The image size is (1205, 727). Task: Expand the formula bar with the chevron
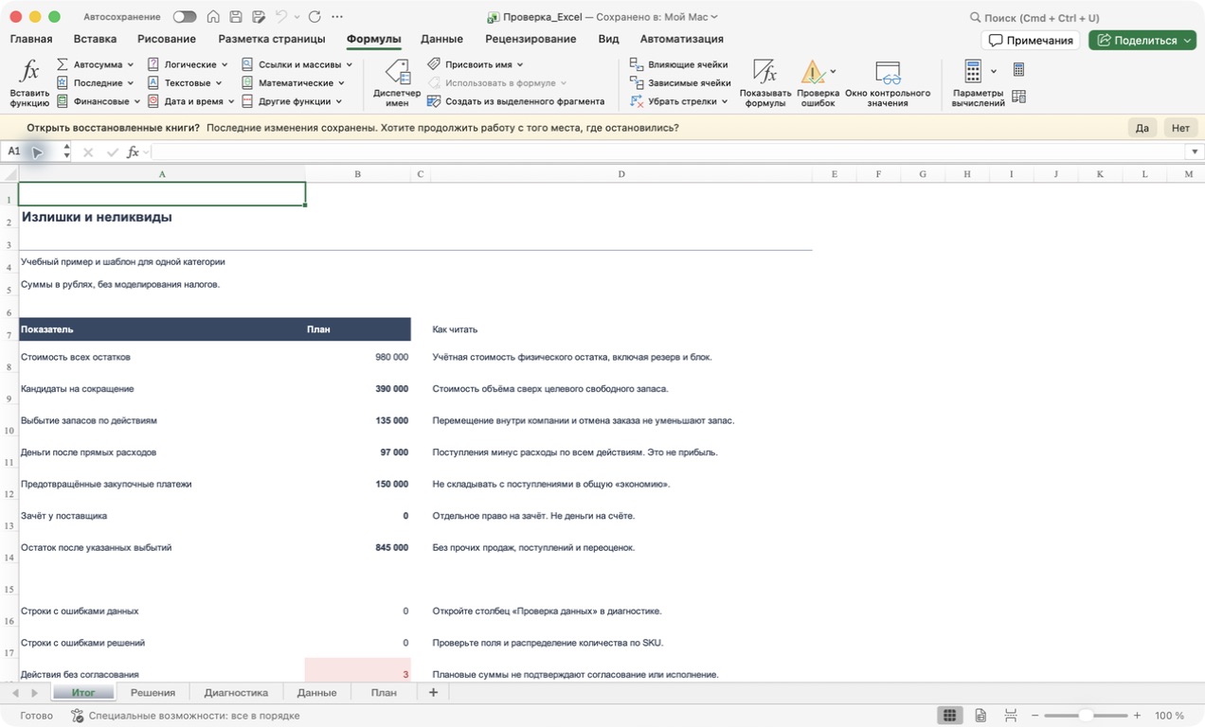1195,151
